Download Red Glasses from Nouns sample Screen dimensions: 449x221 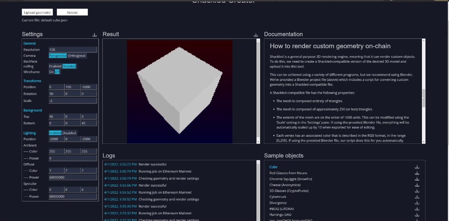[x=417, y=173]
